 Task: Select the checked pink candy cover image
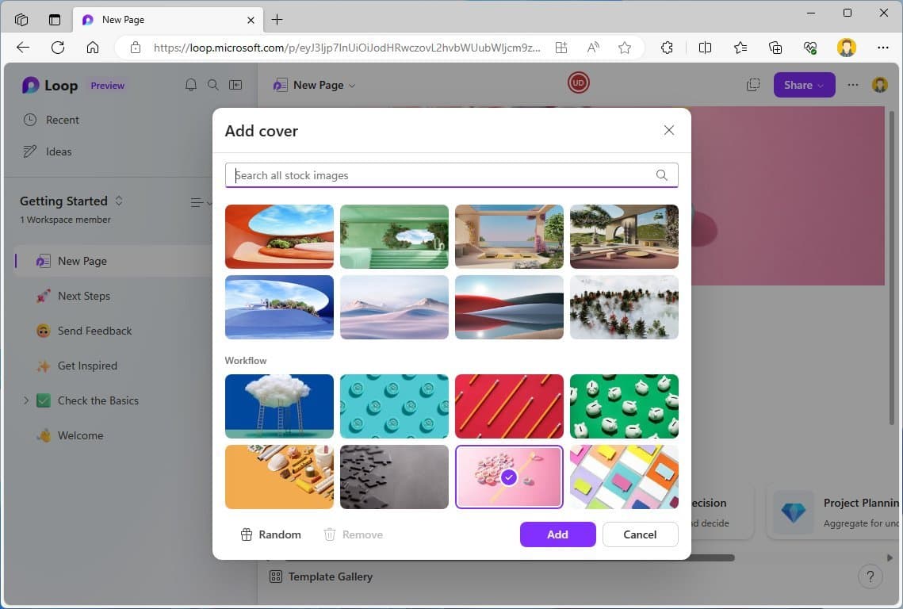point(509,477)
